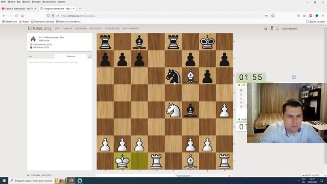Open the Авиабилеты bookmark

tap(10, 21)
